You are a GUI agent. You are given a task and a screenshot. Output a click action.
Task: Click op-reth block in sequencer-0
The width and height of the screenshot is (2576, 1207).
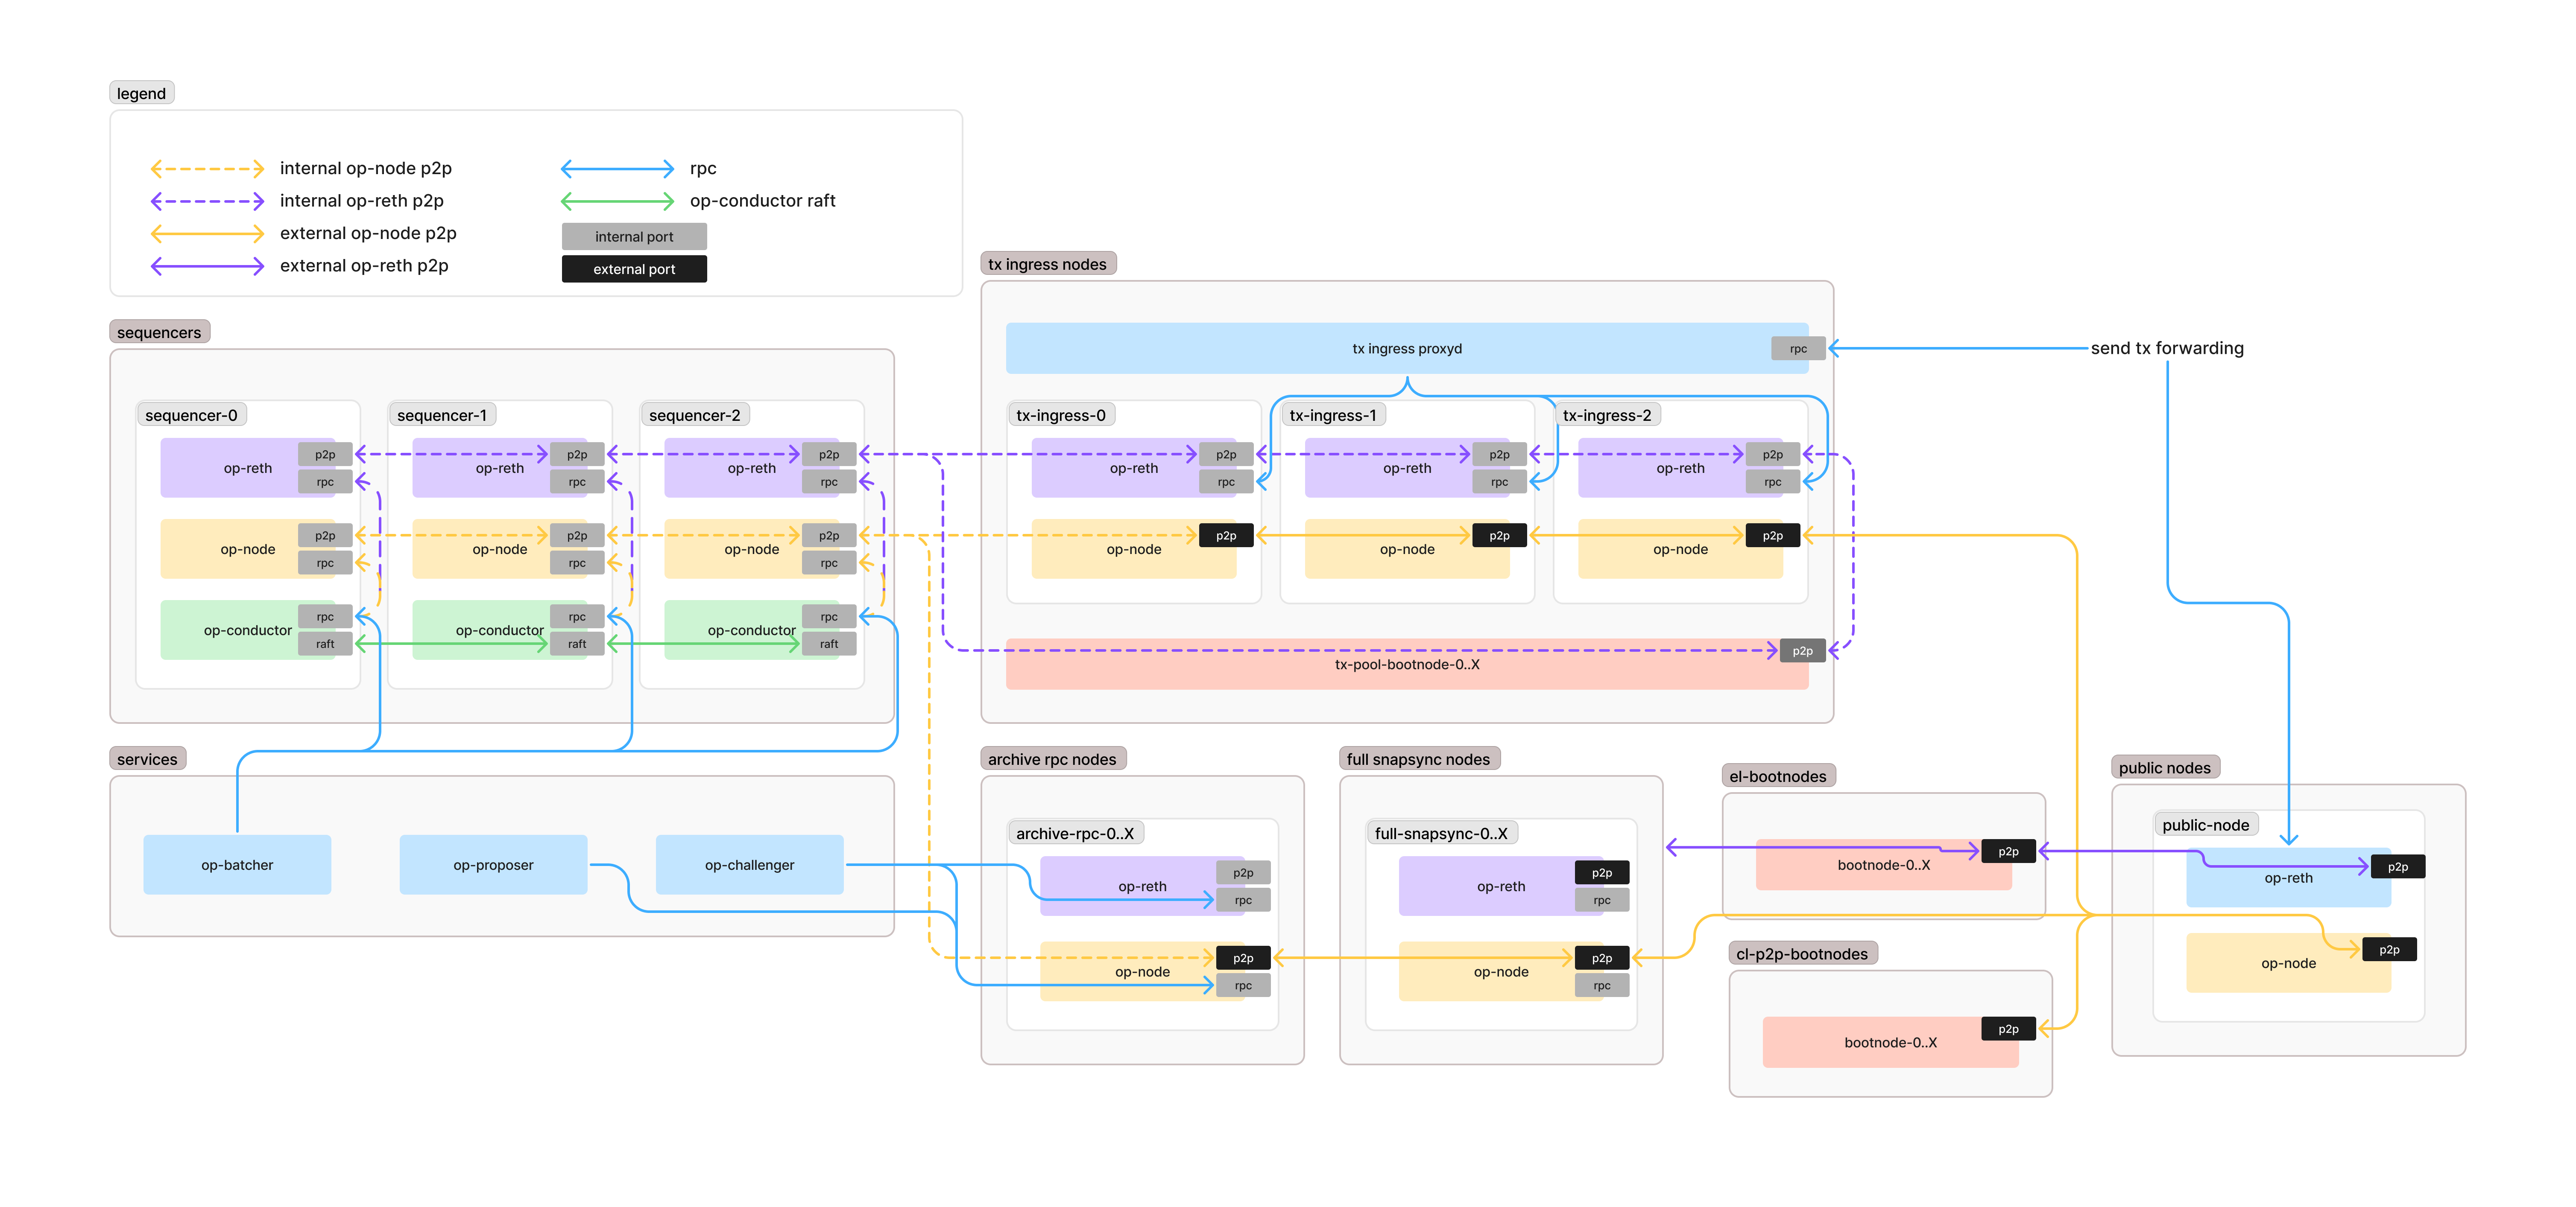[248, 468]
